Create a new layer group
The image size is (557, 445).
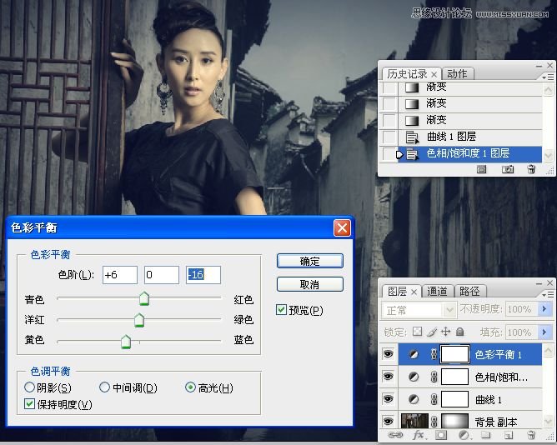pos(486,435)
